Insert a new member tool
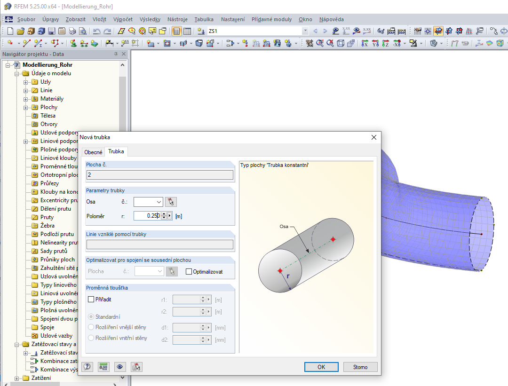Screen dimensions: 508x386 click(x=38, y=43)
